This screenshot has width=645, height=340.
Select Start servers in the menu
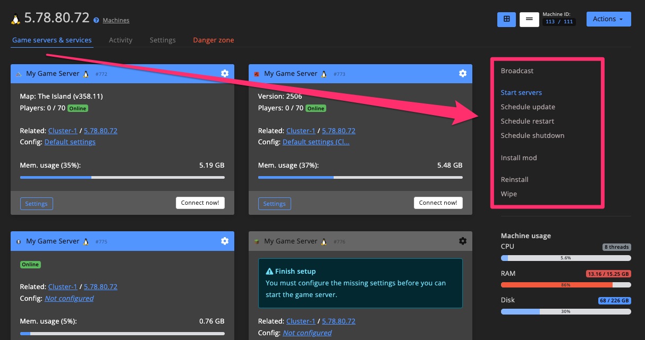521,92
